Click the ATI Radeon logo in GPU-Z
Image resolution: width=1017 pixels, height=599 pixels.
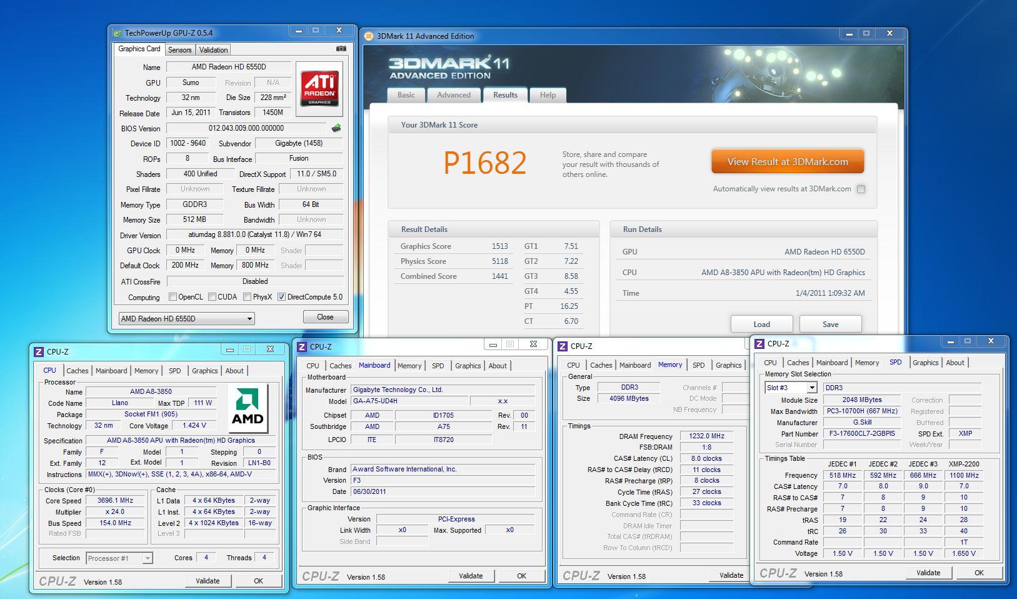(x=319, y=88)
